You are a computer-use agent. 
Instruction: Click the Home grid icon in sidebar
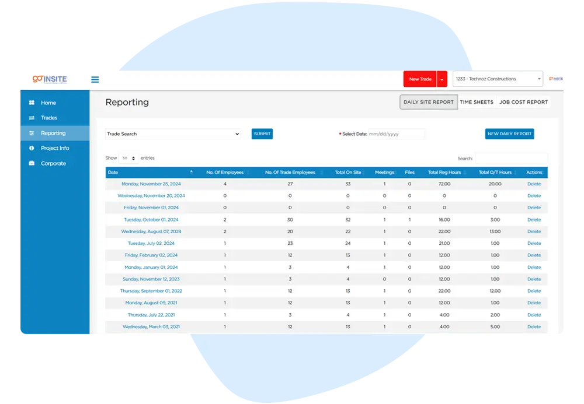(32, 103)
